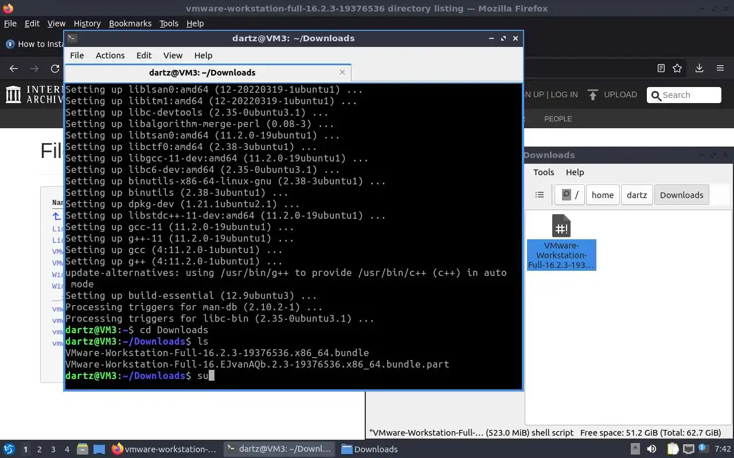Switch to workspace 2

coord(39,449)
